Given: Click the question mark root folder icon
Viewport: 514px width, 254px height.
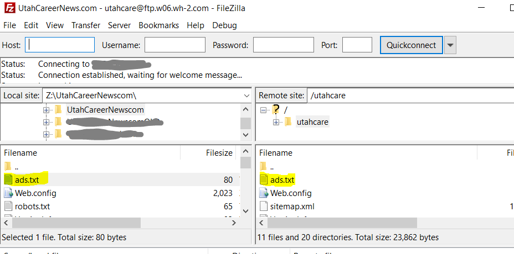Looking at the screenshot, I should point(276,109).
